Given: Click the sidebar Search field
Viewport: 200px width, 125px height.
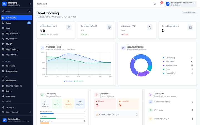Looking at the screenshot, I should [17, 11].
